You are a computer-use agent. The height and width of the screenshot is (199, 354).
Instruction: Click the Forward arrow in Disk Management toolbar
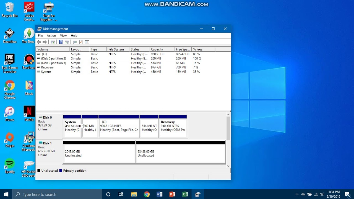[45, 42]
